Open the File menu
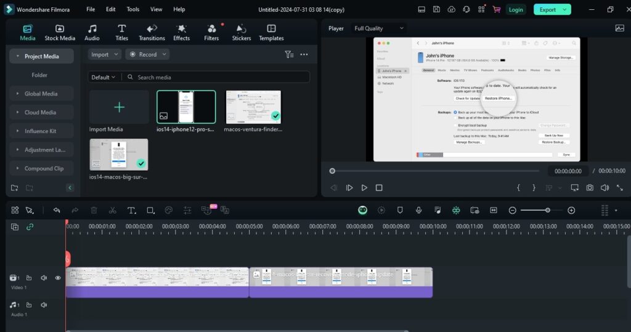The image size is (631, 332). coord(91,9)
